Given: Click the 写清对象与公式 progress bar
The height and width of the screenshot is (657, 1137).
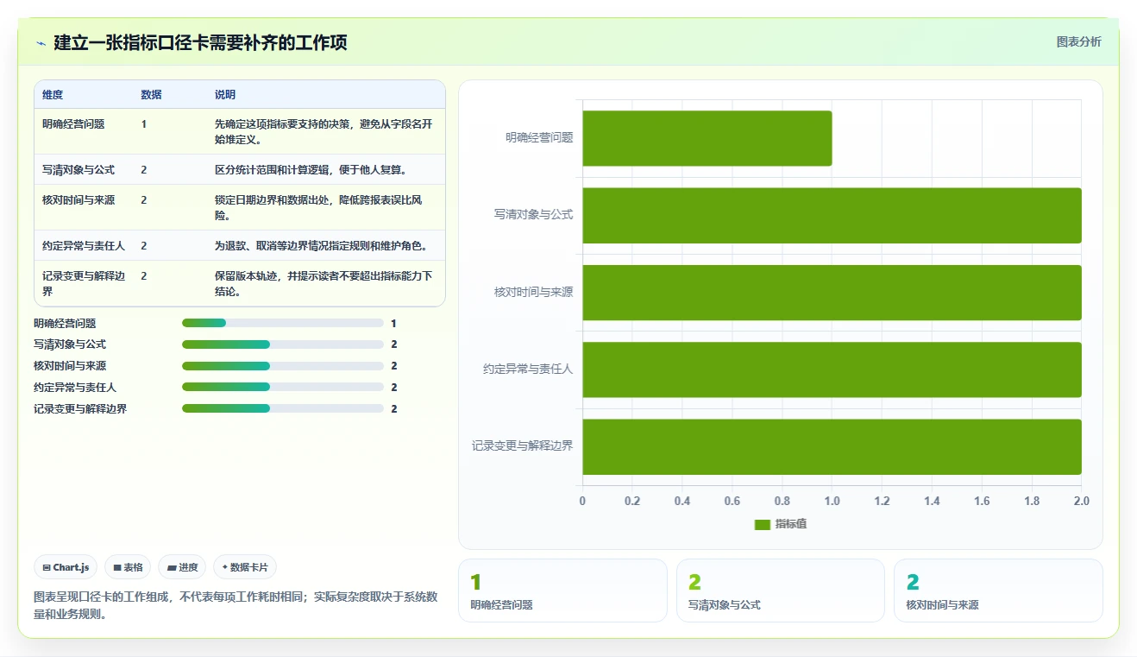Looking at the screenshot, I should coord(283,344).
